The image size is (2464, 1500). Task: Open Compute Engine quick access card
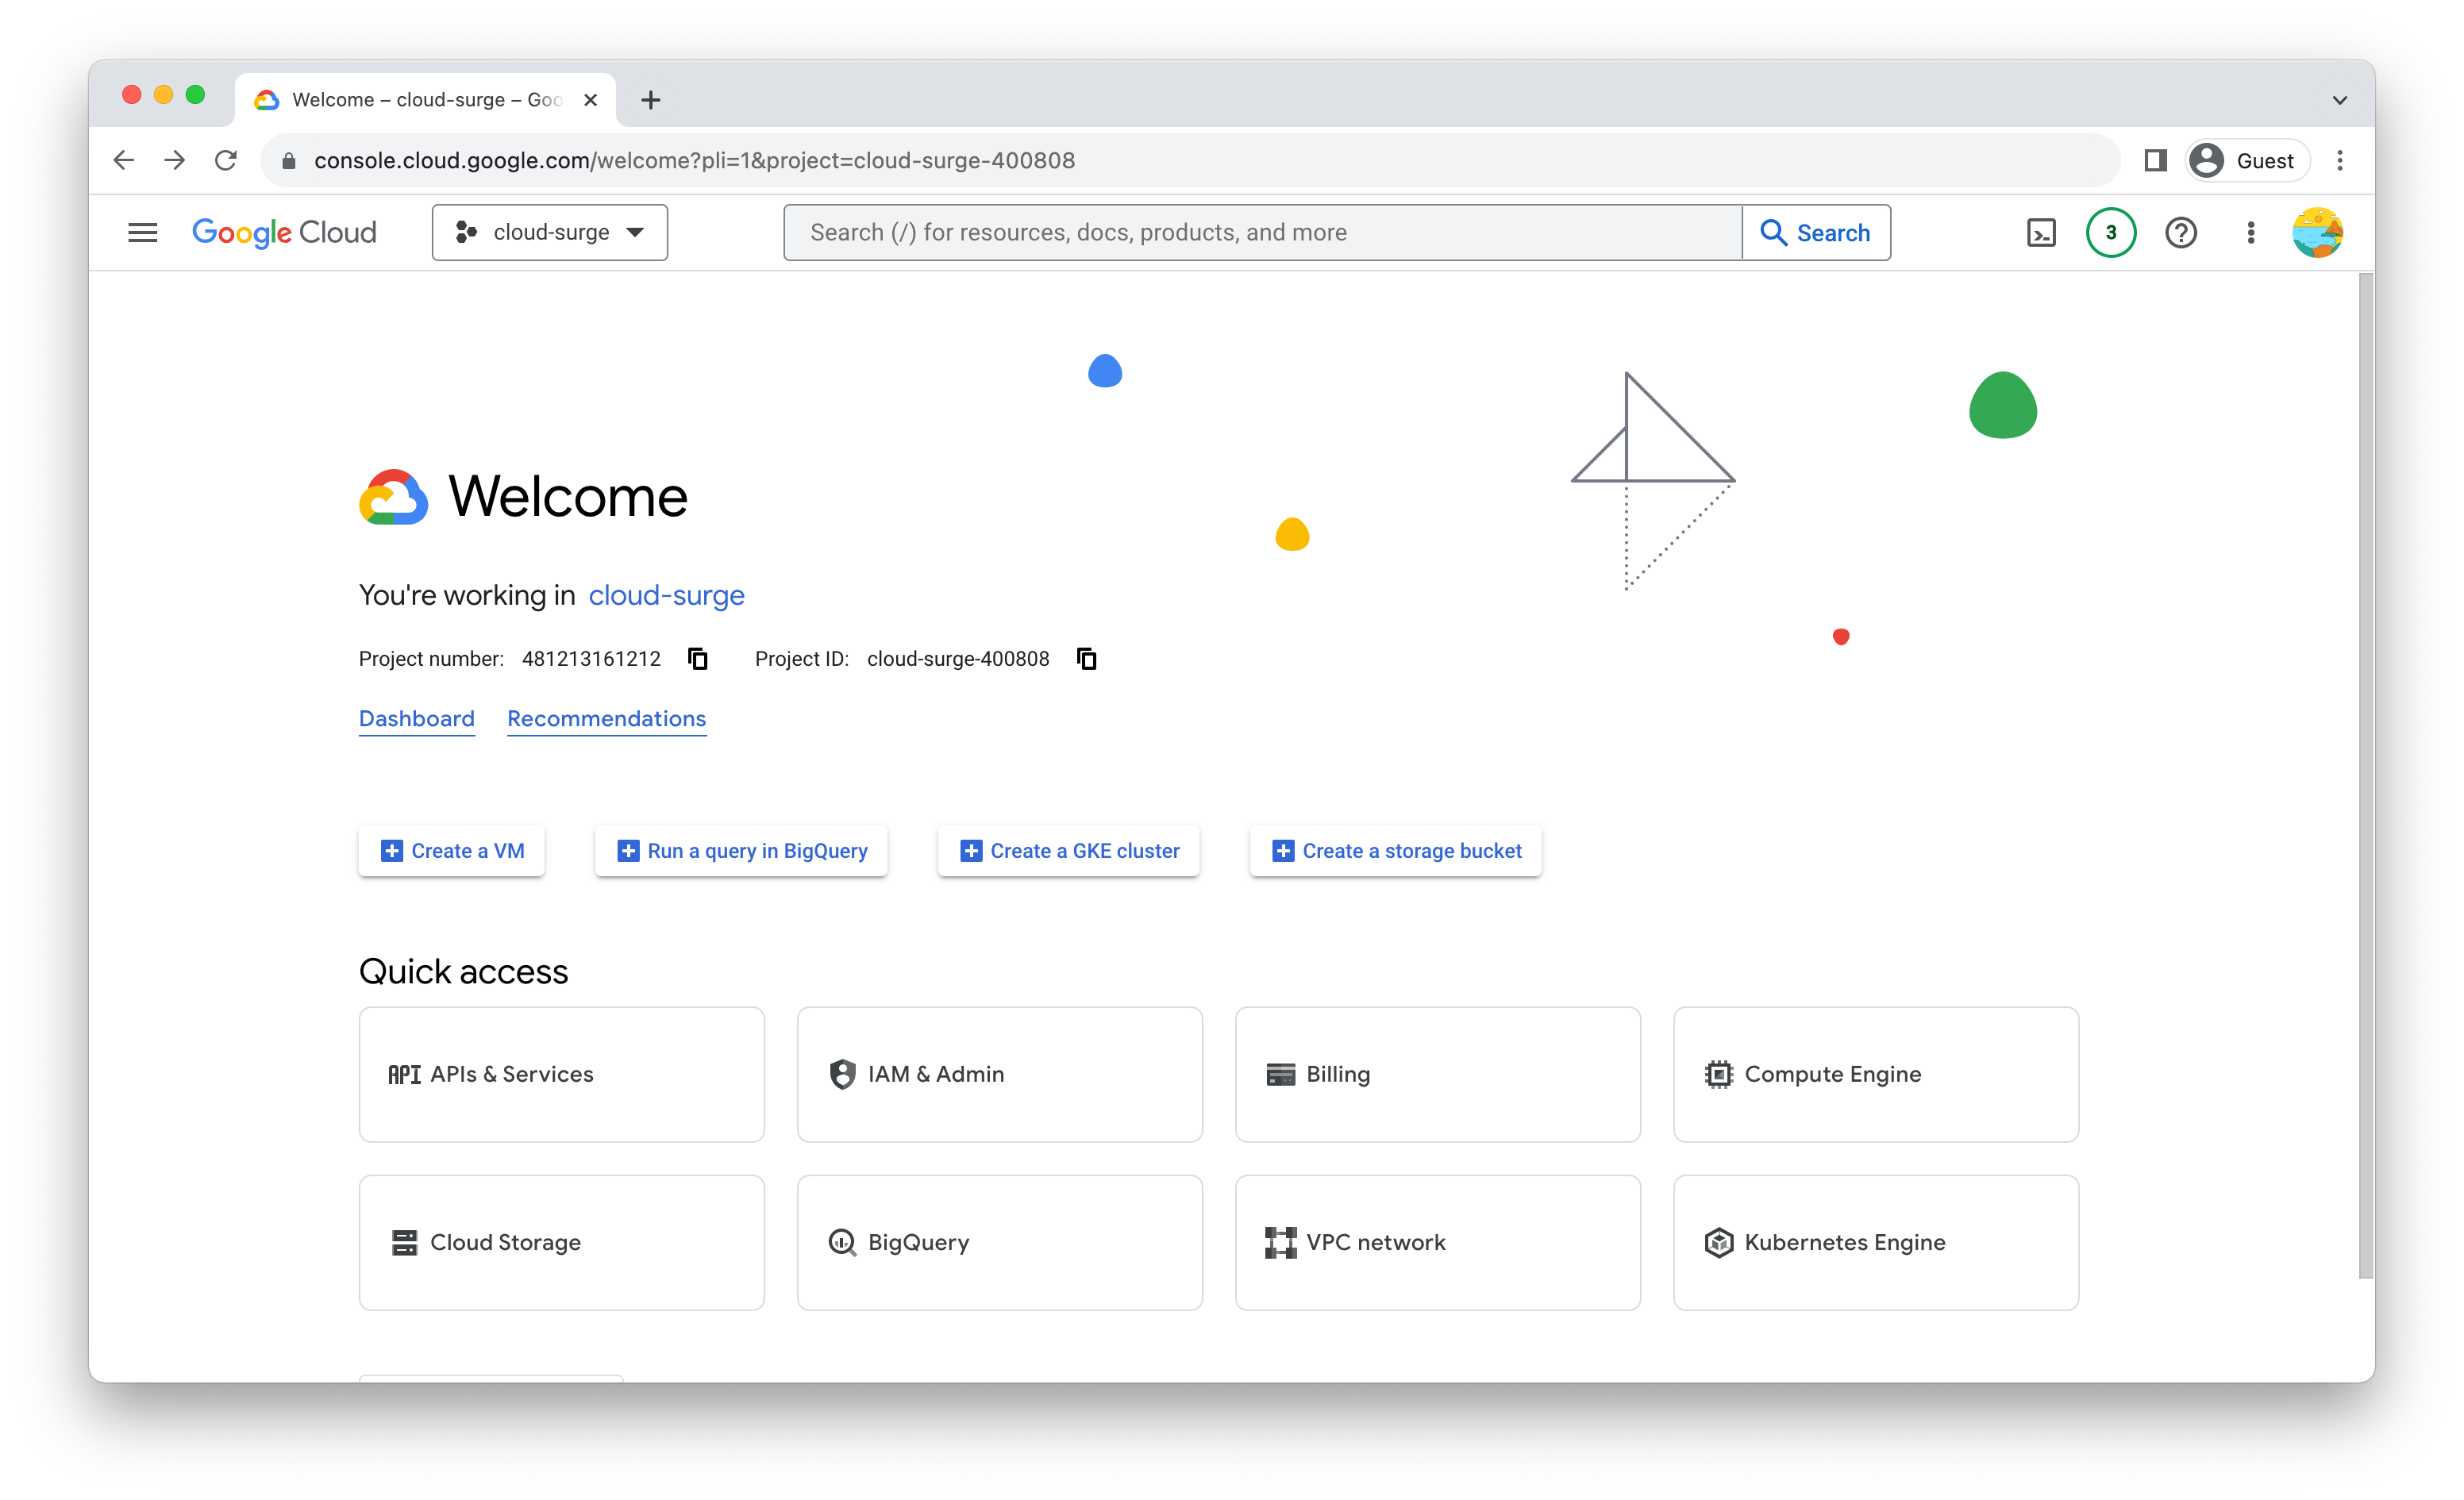point(1876,1074)
